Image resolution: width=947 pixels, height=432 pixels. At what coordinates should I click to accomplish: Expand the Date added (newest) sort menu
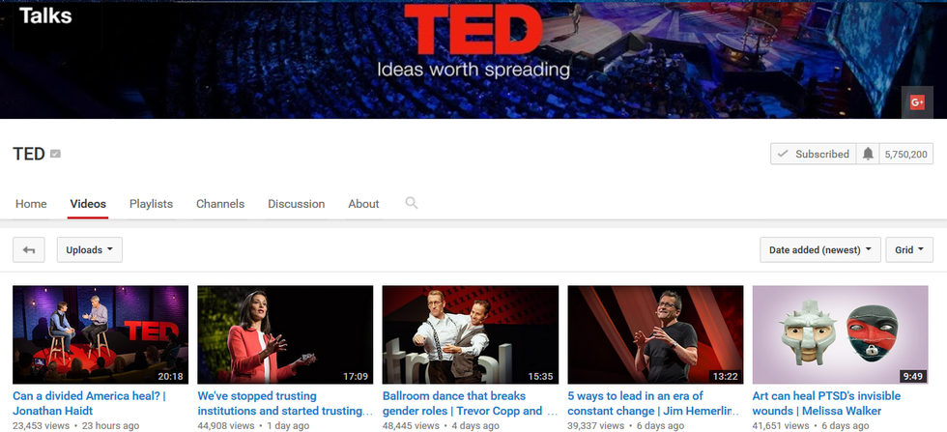(x=819, y=250)
